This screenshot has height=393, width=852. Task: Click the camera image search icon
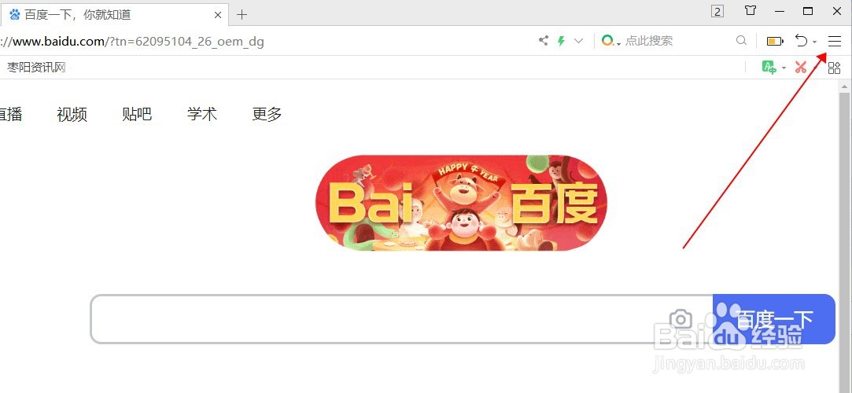click(680, 319)
